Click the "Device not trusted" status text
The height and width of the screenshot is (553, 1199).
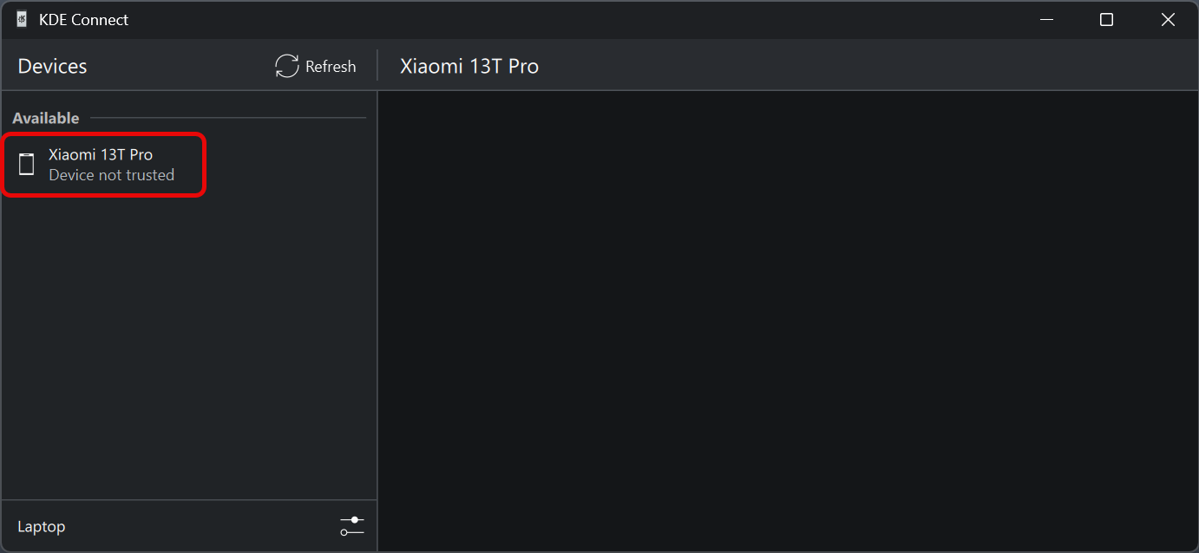(111, 175)
